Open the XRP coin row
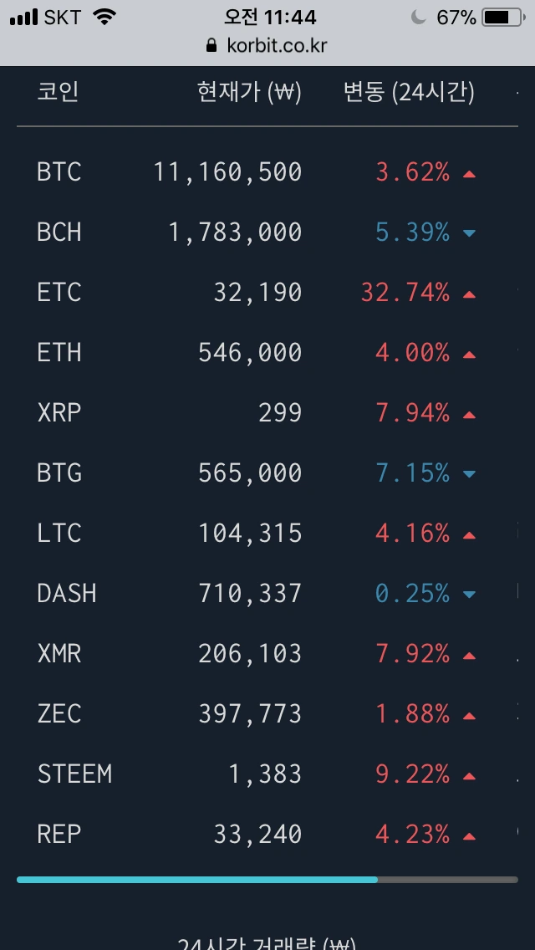The height and width of the screenshot is (950, 535). 267,413
